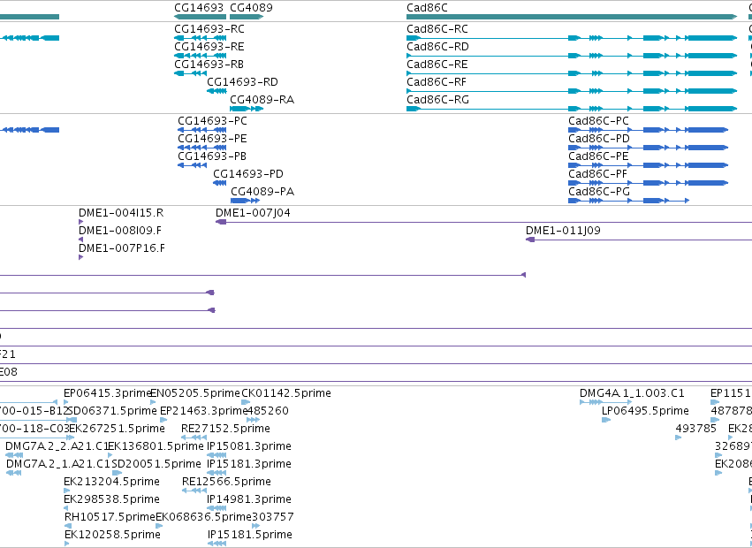Select protein CG14693-PD label
This screenshot has height=548, width=752.
pos(248,174)
